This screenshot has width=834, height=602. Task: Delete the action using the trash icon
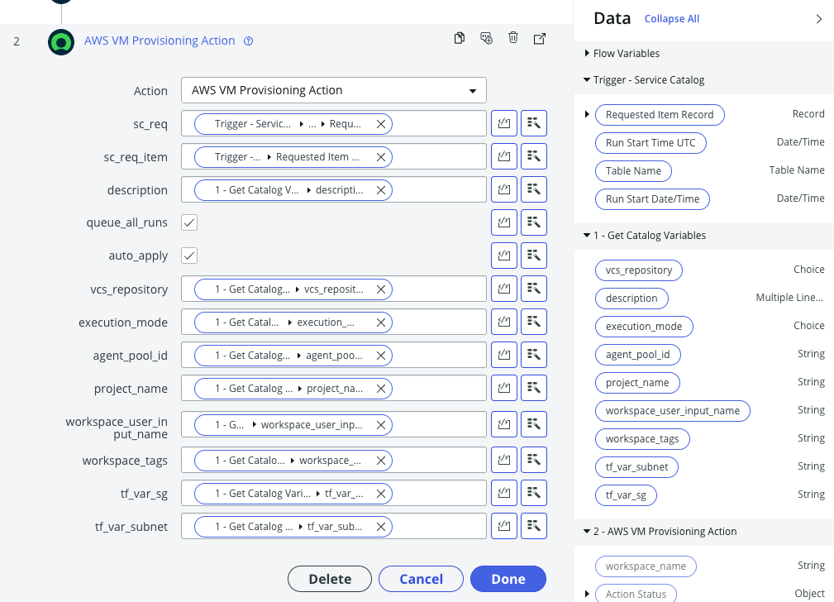pyautogui.click(x=512, y=38)
